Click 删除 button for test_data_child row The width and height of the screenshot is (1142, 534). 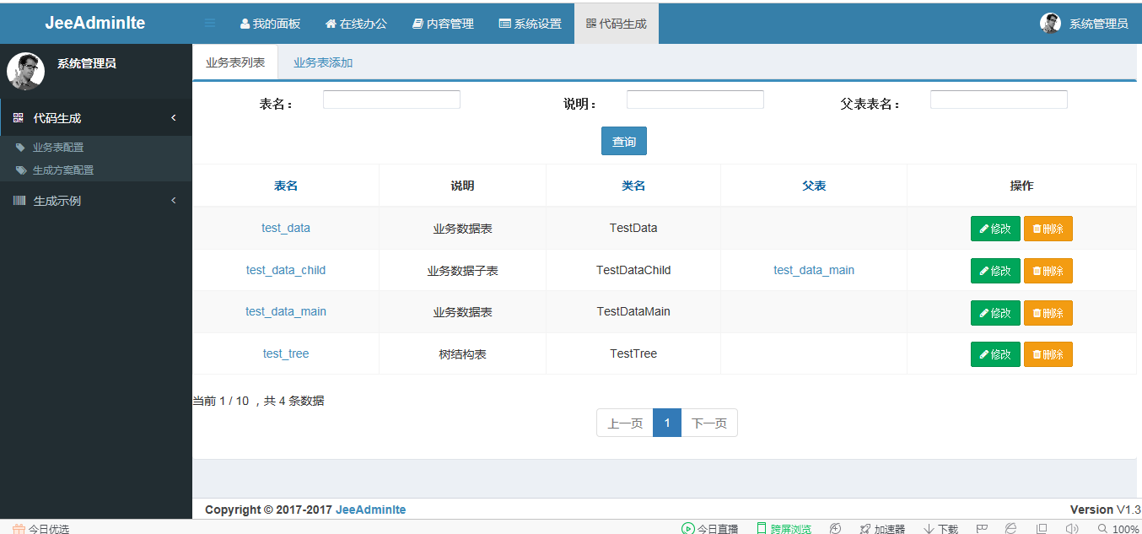coord(1048,271)
